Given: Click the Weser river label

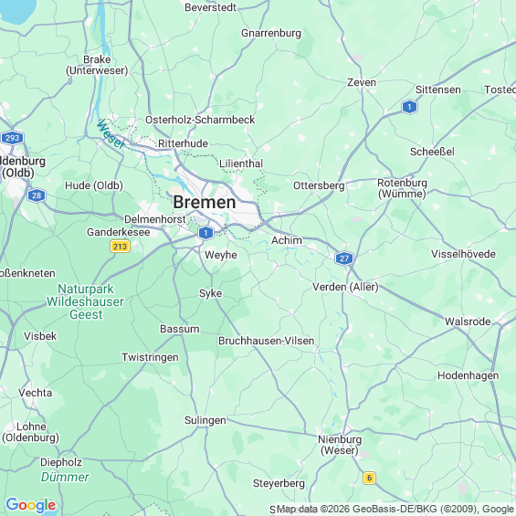Looking at the screenshot, I should [x=111, y=134].
